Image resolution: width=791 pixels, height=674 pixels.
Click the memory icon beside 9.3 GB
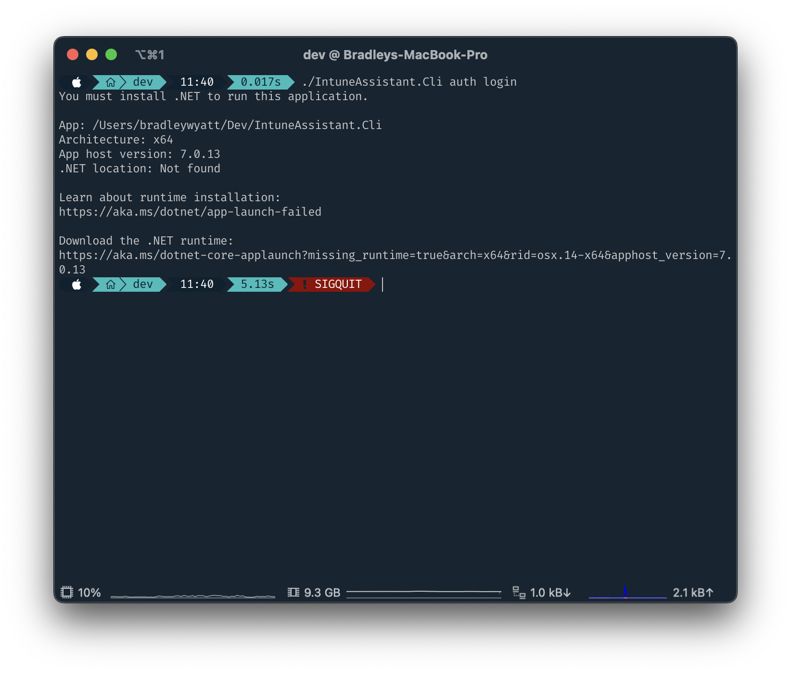coord(293,592)
